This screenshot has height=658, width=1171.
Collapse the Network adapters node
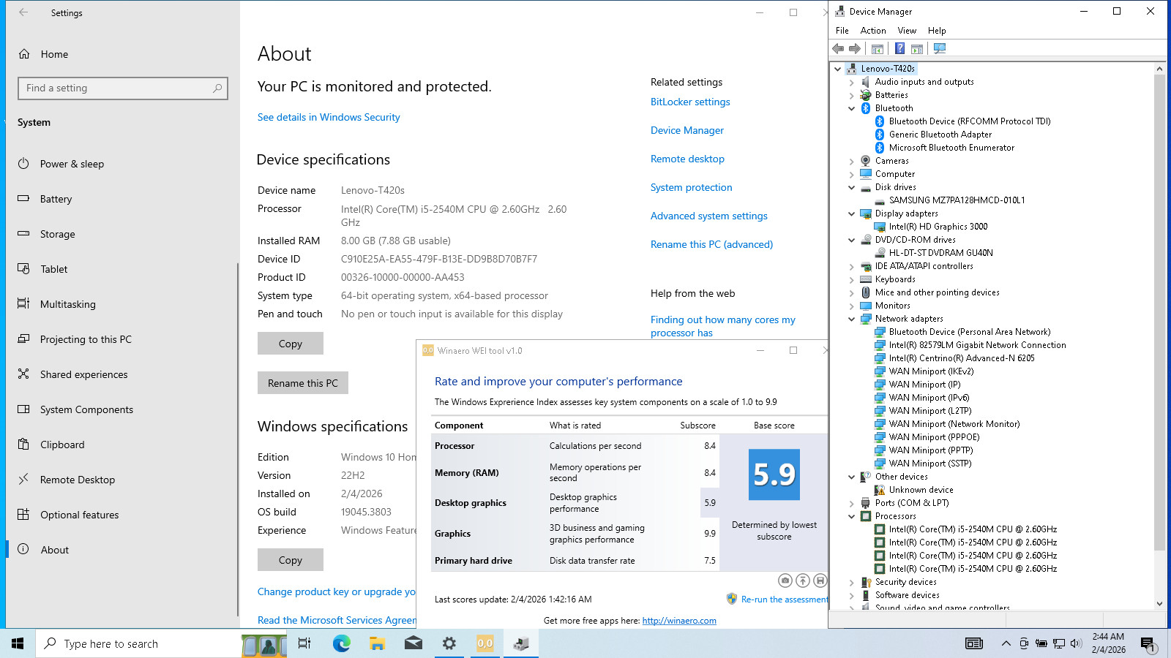pyautogui.click(x=851, y=319)
